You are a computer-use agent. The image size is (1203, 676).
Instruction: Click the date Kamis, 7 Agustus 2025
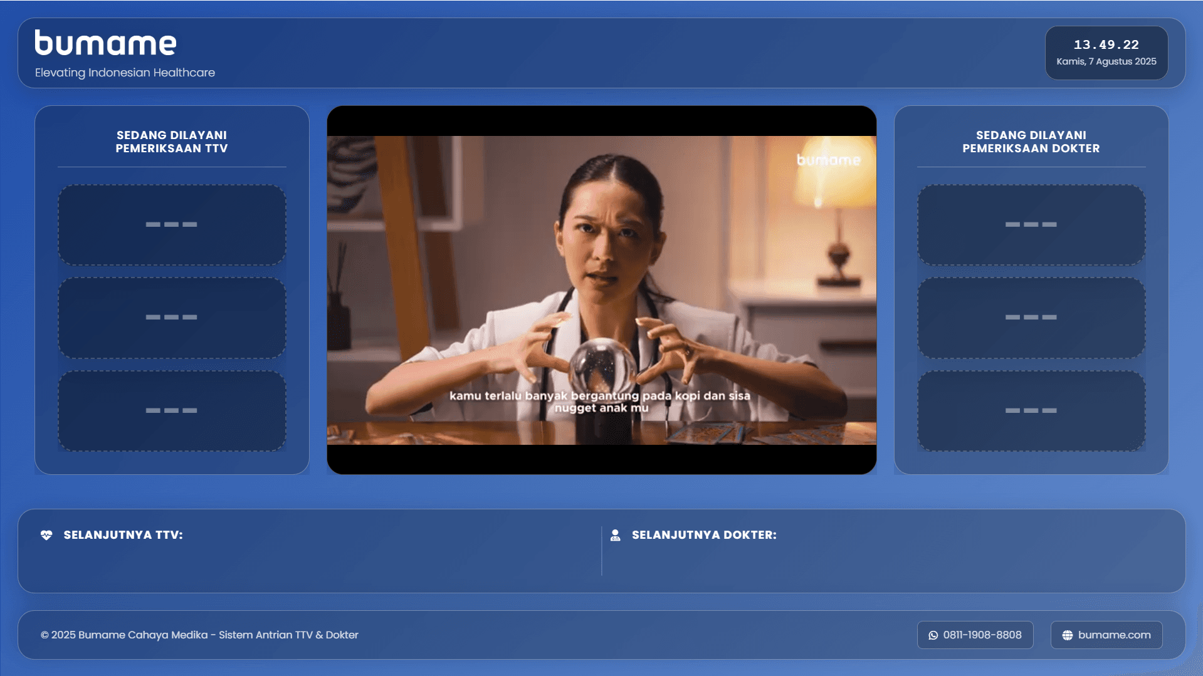tap(1106, 61)
